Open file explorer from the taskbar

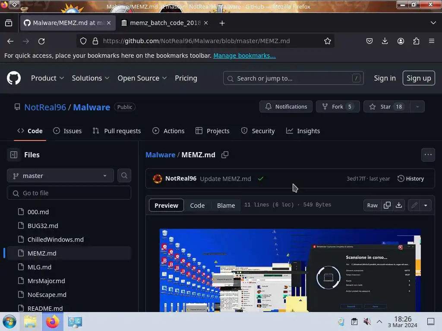pos(30,322)
